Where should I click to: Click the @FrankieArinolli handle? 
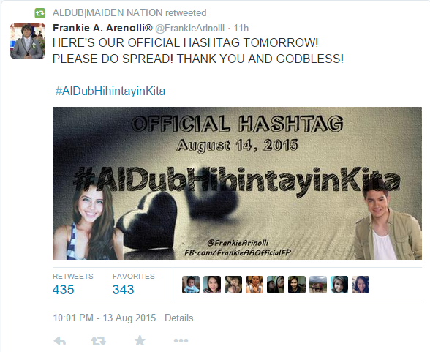pyautogui.click(x=190, y=28)
